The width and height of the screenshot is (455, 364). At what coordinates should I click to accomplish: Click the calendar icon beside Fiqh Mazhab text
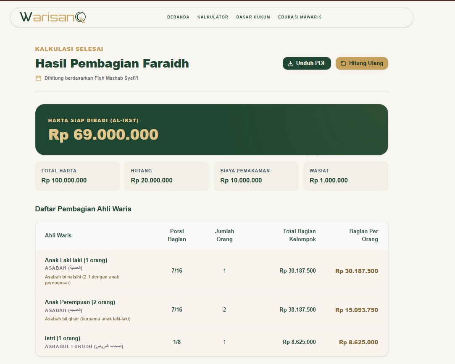pyautogui.click(x=38, y=78)
